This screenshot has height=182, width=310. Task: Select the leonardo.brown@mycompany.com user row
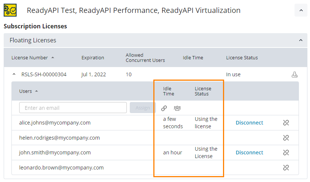(x=61, y=168)
